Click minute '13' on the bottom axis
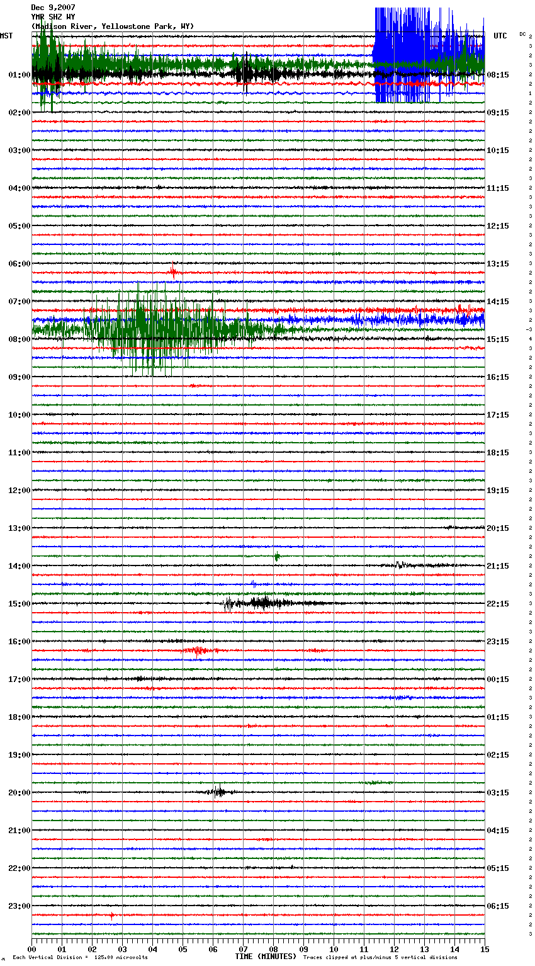Screen dimensions: 535x966 coord(424,949)
